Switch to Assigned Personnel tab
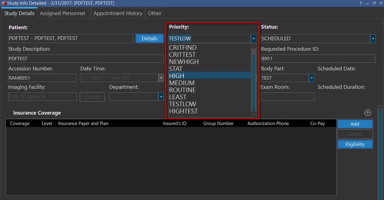 click(x=62, y=13)
